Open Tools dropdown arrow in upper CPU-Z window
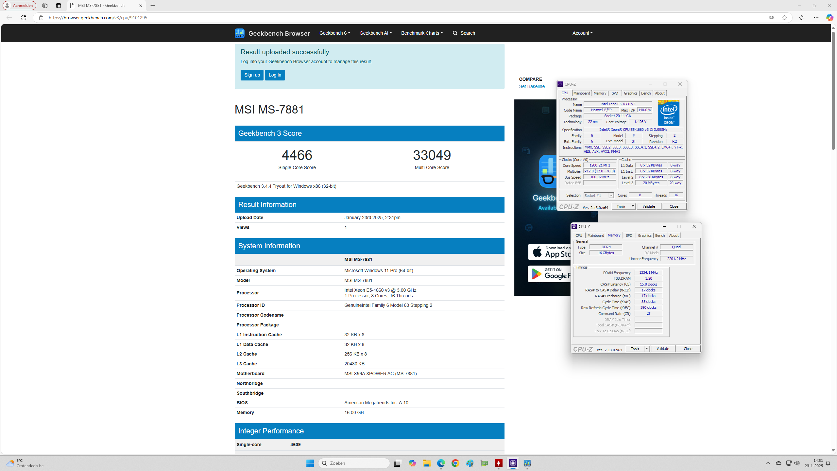This screenshot has height=471, width=837. (633, 206)
